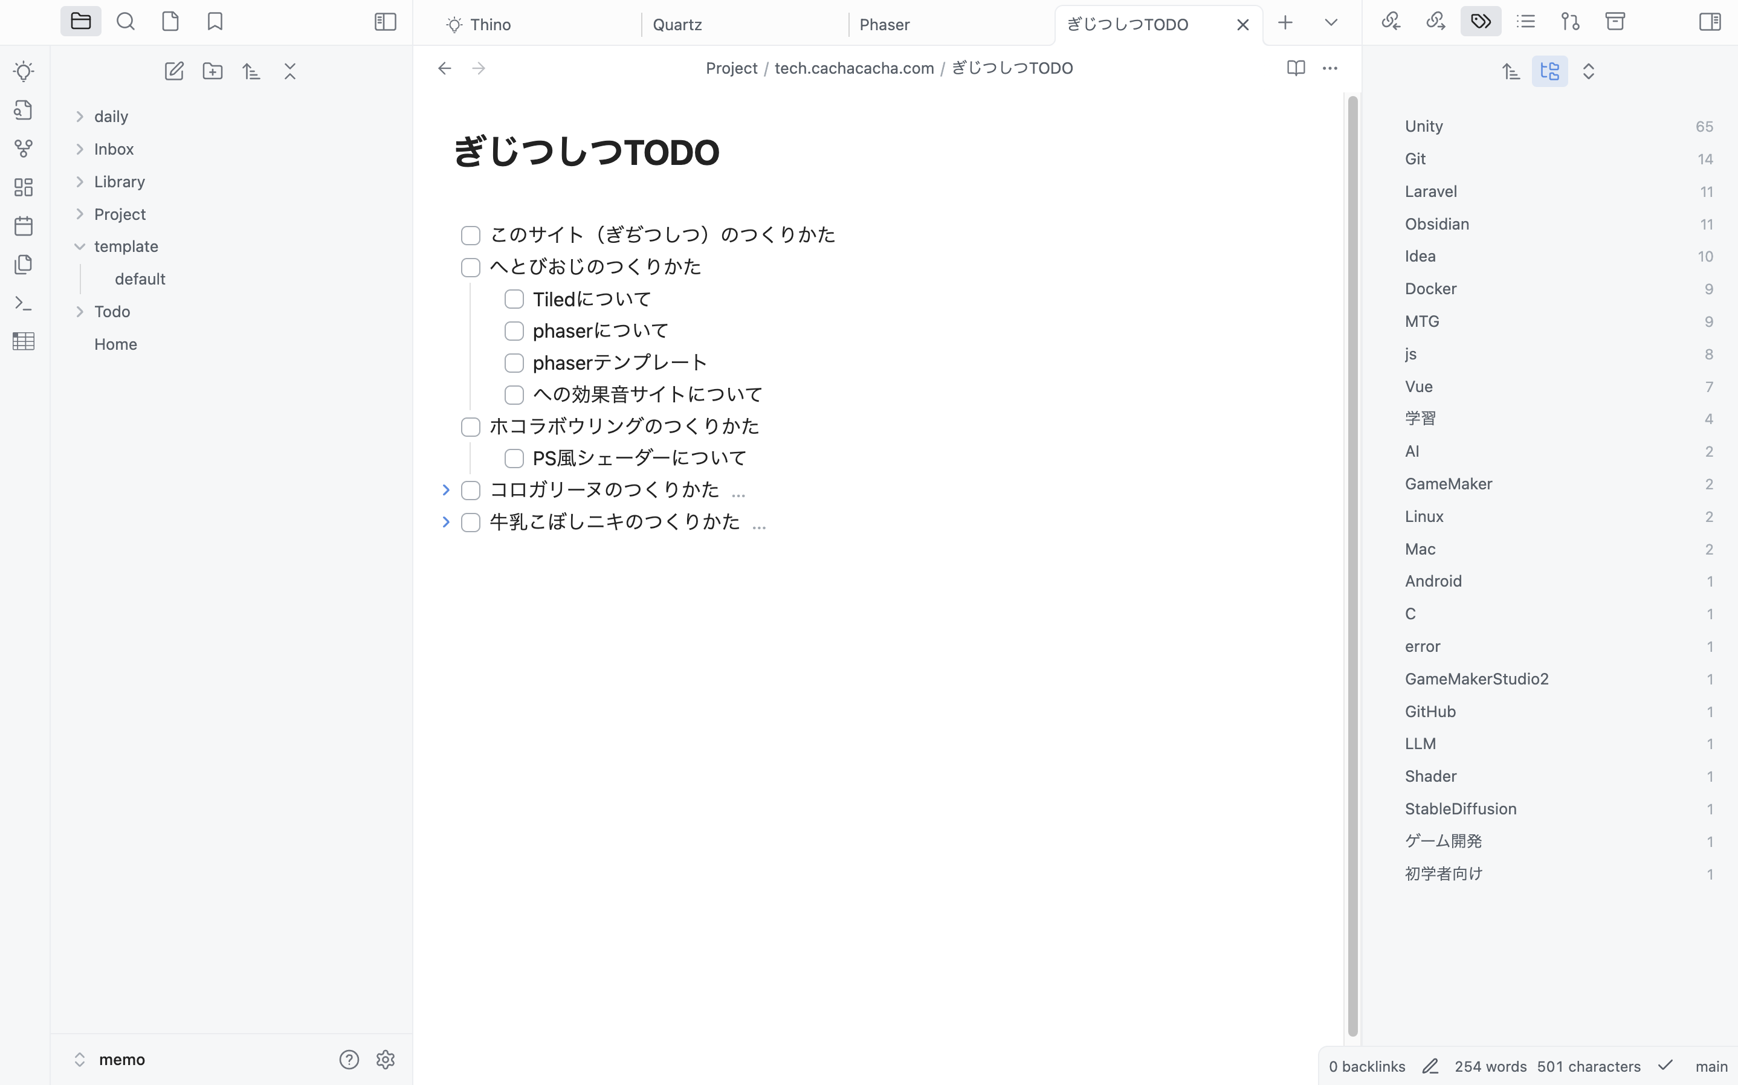Open the search pane in left sidebar
Viewport: 1738px width, 1085px height.
(x=126, y=22)
